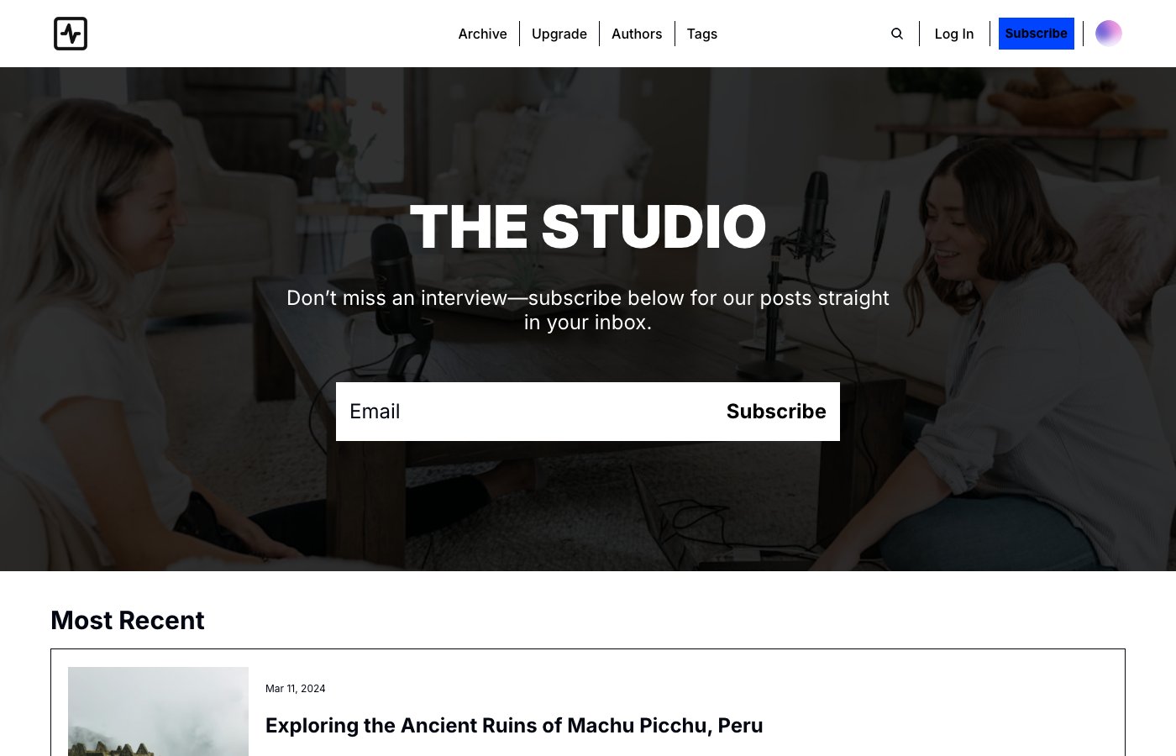Click Subscribe button beside Email field
1176x756 pixels.
[x=776, y=412]
